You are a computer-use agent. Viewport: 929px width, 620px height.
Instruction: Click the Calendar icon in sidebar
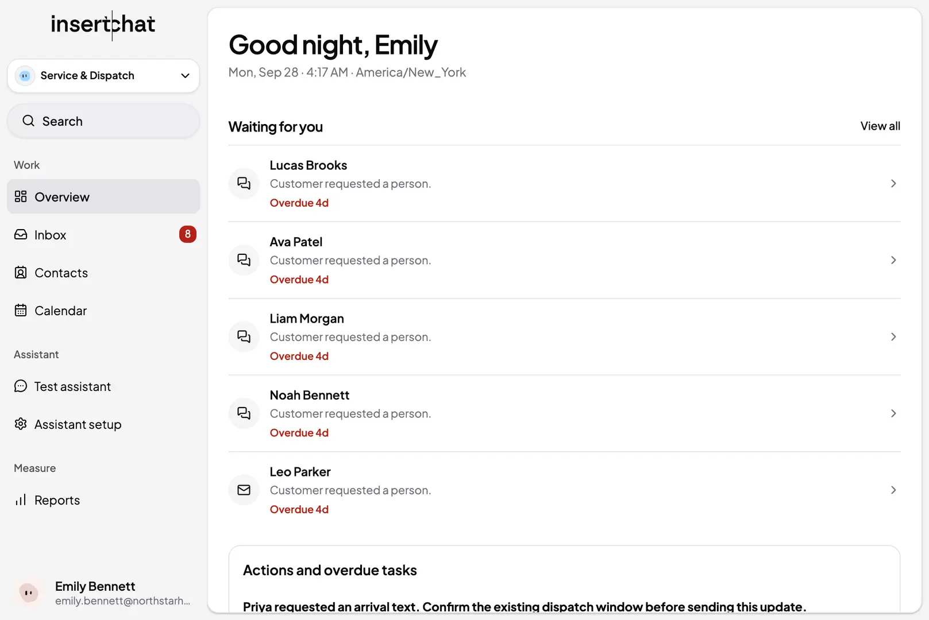click(21, 310)
